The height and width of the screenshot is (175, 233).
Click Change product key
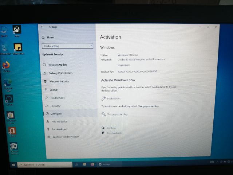[117, 114]
